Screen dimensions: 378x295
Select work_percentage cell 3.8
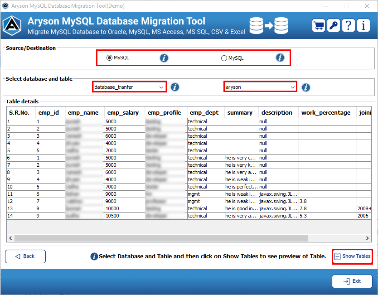(328, 201)
